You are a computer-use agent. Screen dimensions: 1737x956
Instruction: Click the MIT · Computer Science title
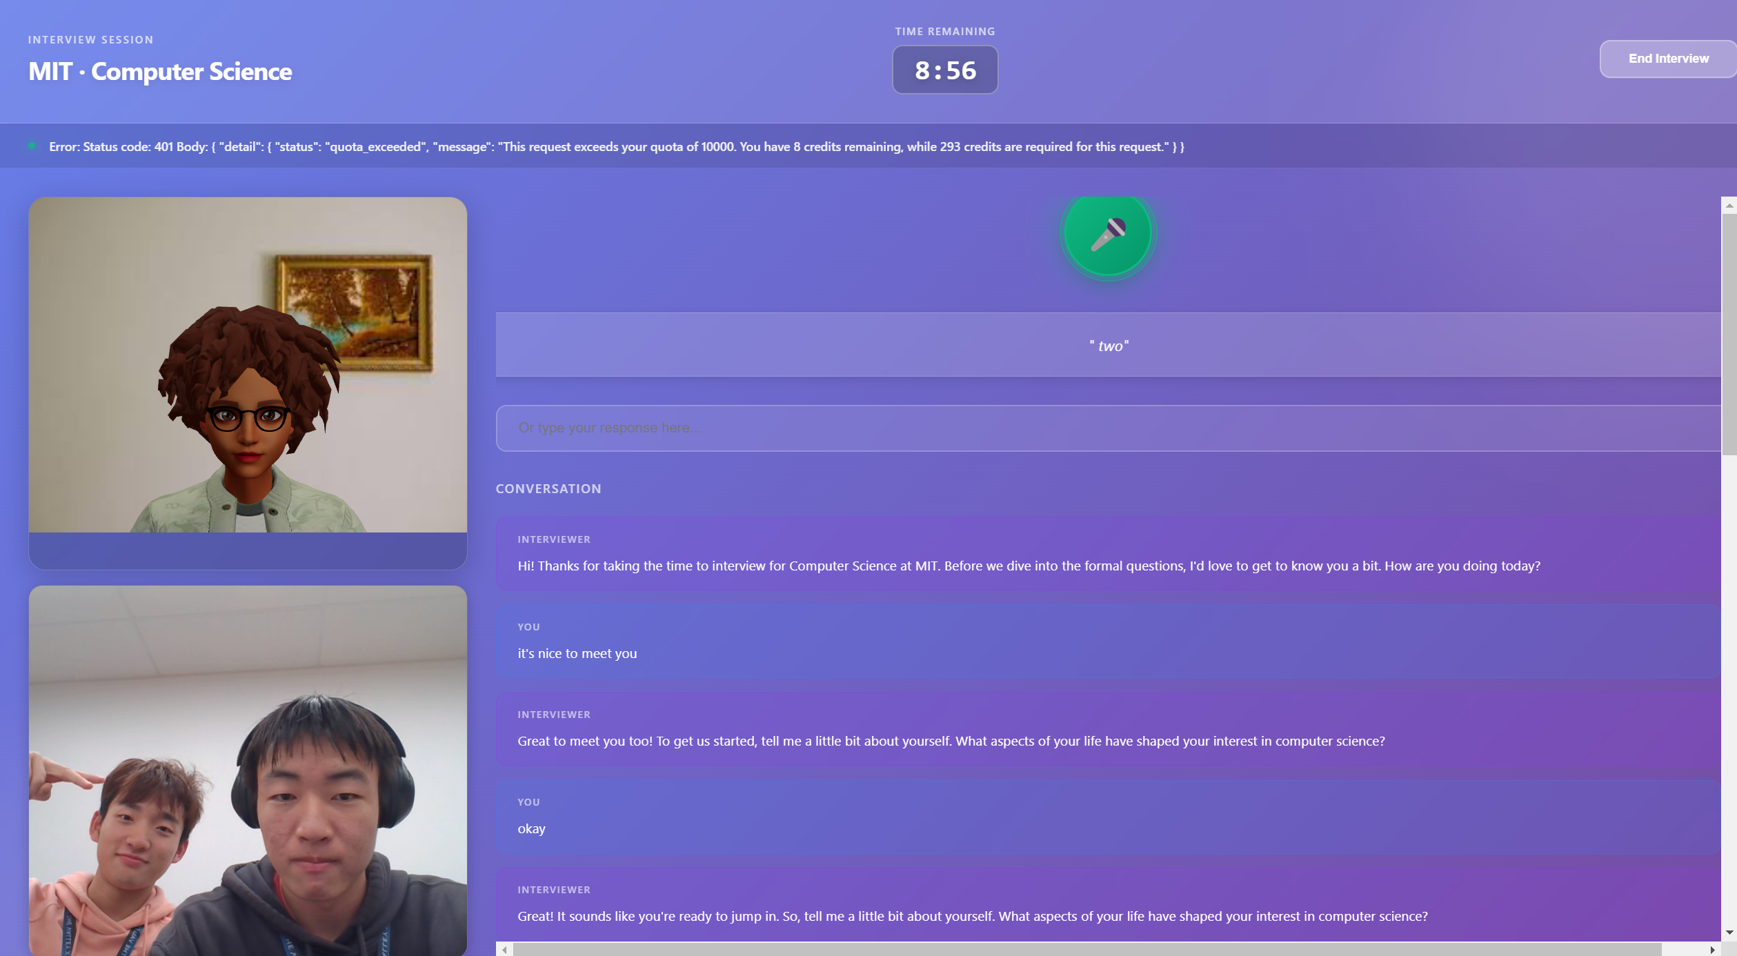(x=160, y=71)
